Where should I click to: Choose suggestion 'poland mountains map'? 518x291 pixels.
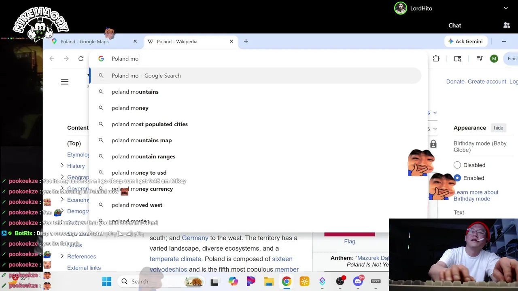tap(255, 140)
